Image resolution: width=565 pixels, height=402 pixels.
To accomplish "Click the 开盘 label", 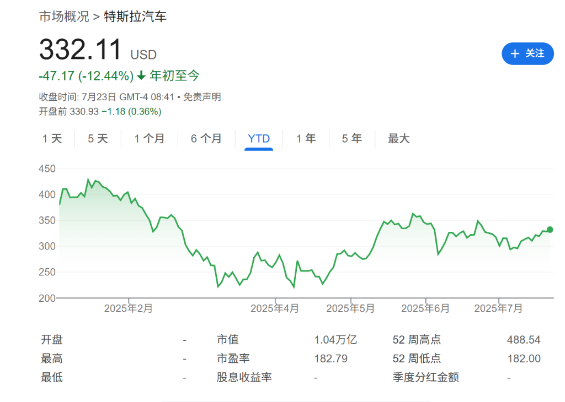I will (52, 340).
